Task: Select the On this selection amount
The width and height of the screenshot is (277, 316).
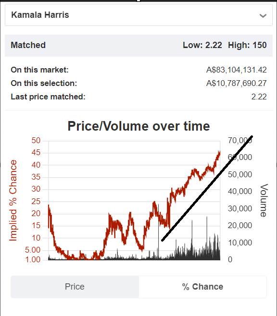Action: (x=236, y=83)
